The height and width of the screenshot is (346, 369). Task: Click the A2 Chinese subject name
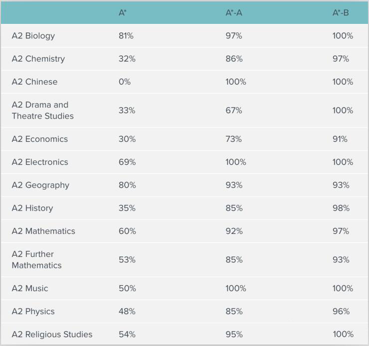click(34, 82)
